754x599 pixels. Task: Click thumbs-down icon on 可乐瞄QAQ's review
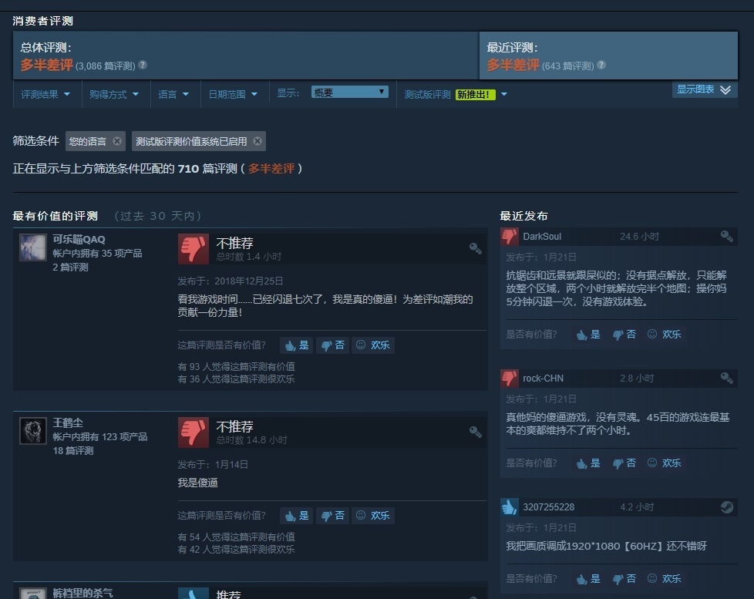194,248
